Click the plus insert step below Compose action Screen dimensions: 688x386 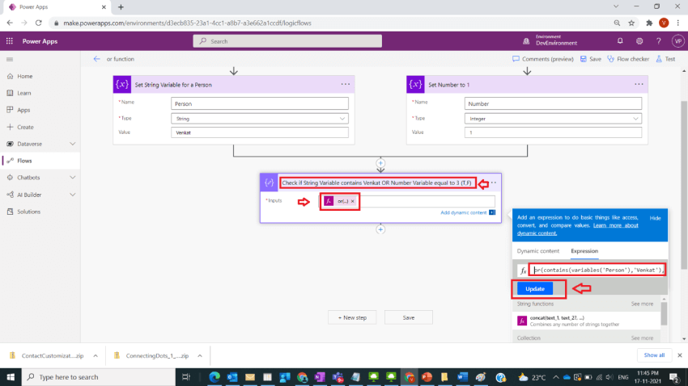(x=380, y=229)
